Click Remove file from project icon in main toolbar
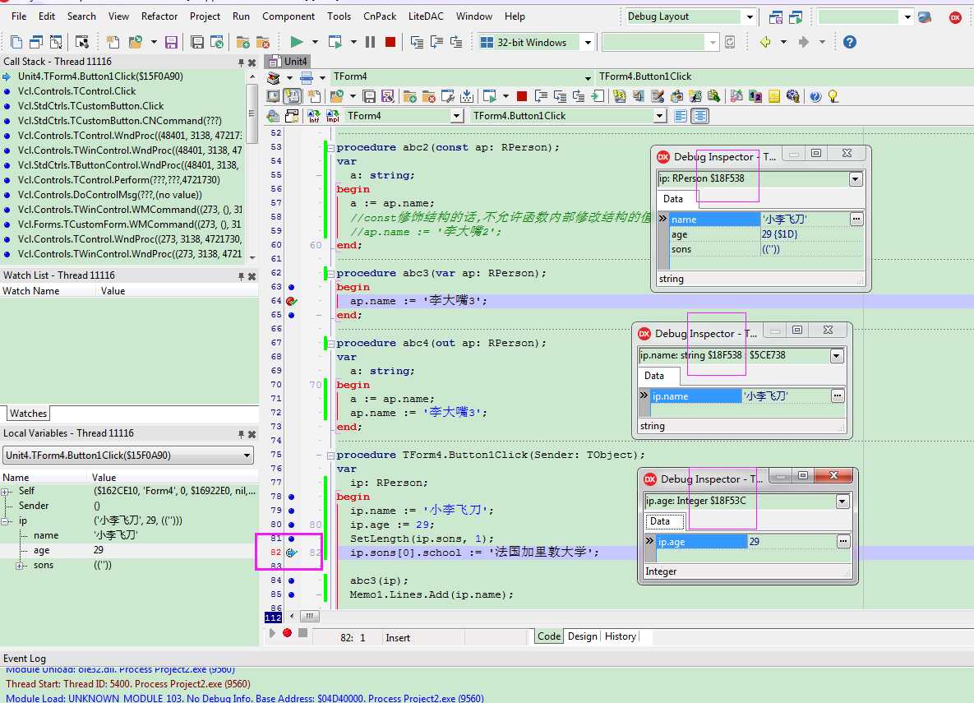974x703 pixels. [263, 42]
